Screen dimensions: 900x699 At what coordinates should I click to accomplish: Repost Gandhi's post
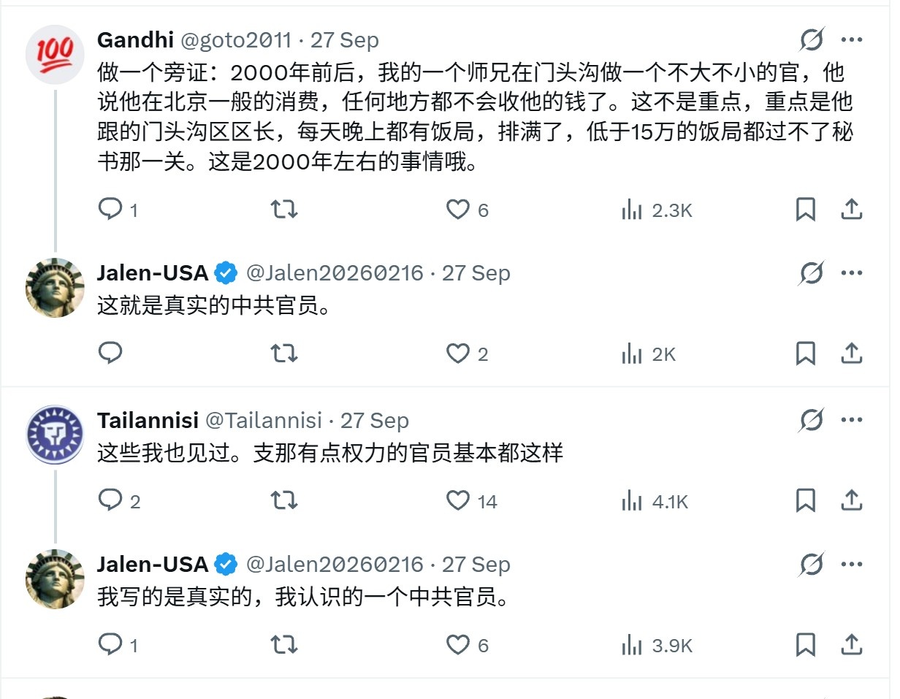284,210
